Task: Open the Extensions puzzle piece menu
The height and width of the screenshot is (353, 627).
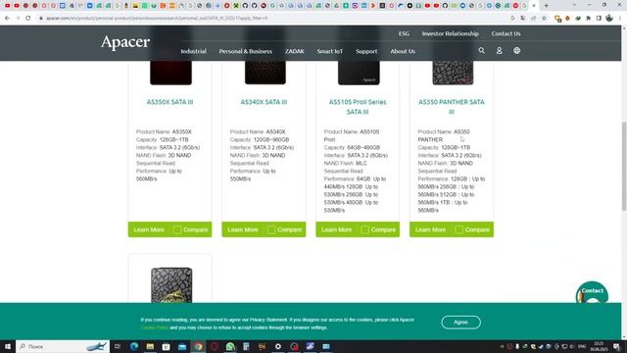Action: point(588,18)
